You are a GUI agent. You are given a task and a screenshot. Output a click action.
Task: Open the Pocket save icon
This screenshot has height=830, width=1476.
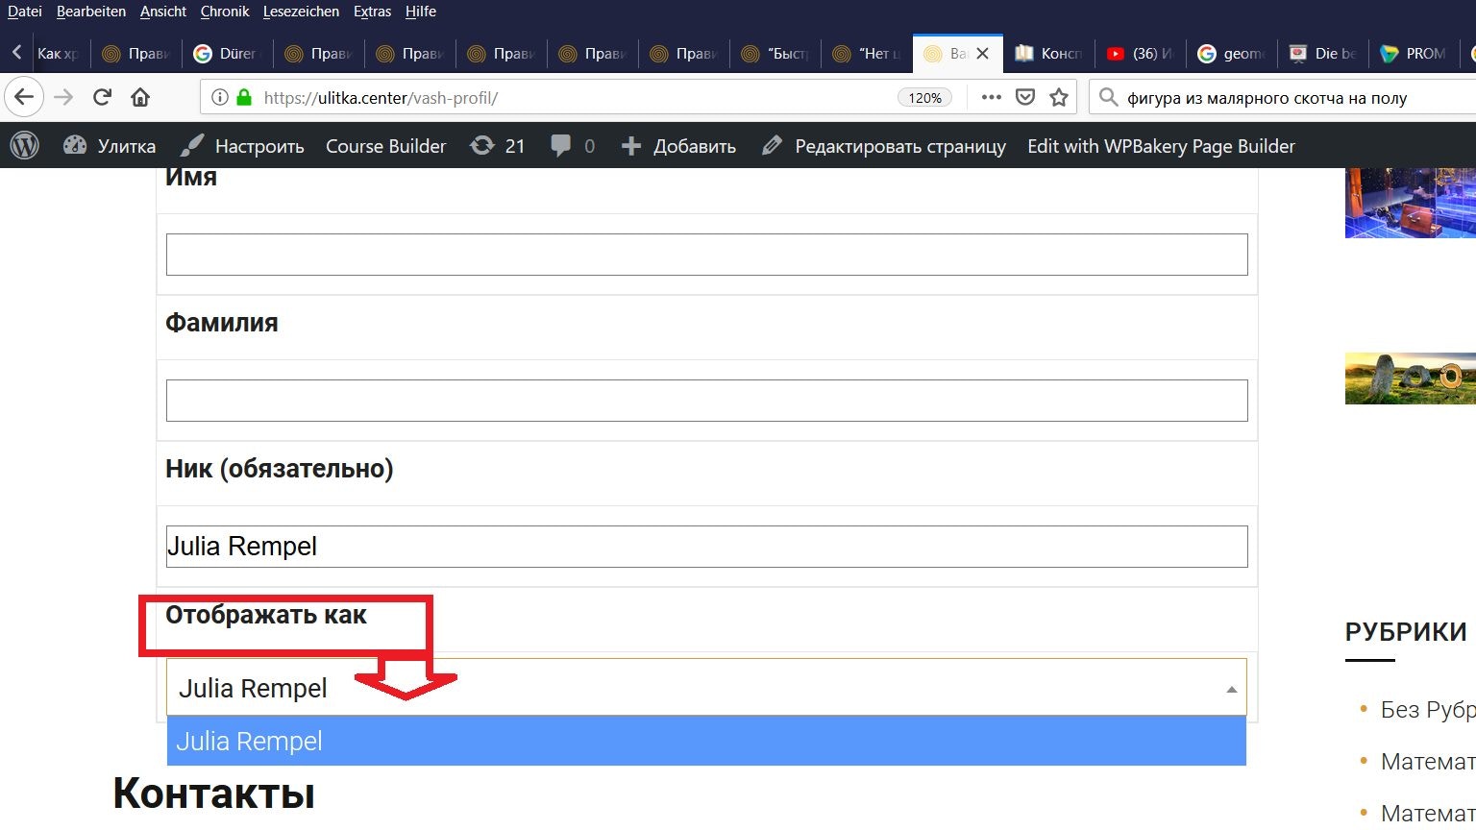(1025, 97)
